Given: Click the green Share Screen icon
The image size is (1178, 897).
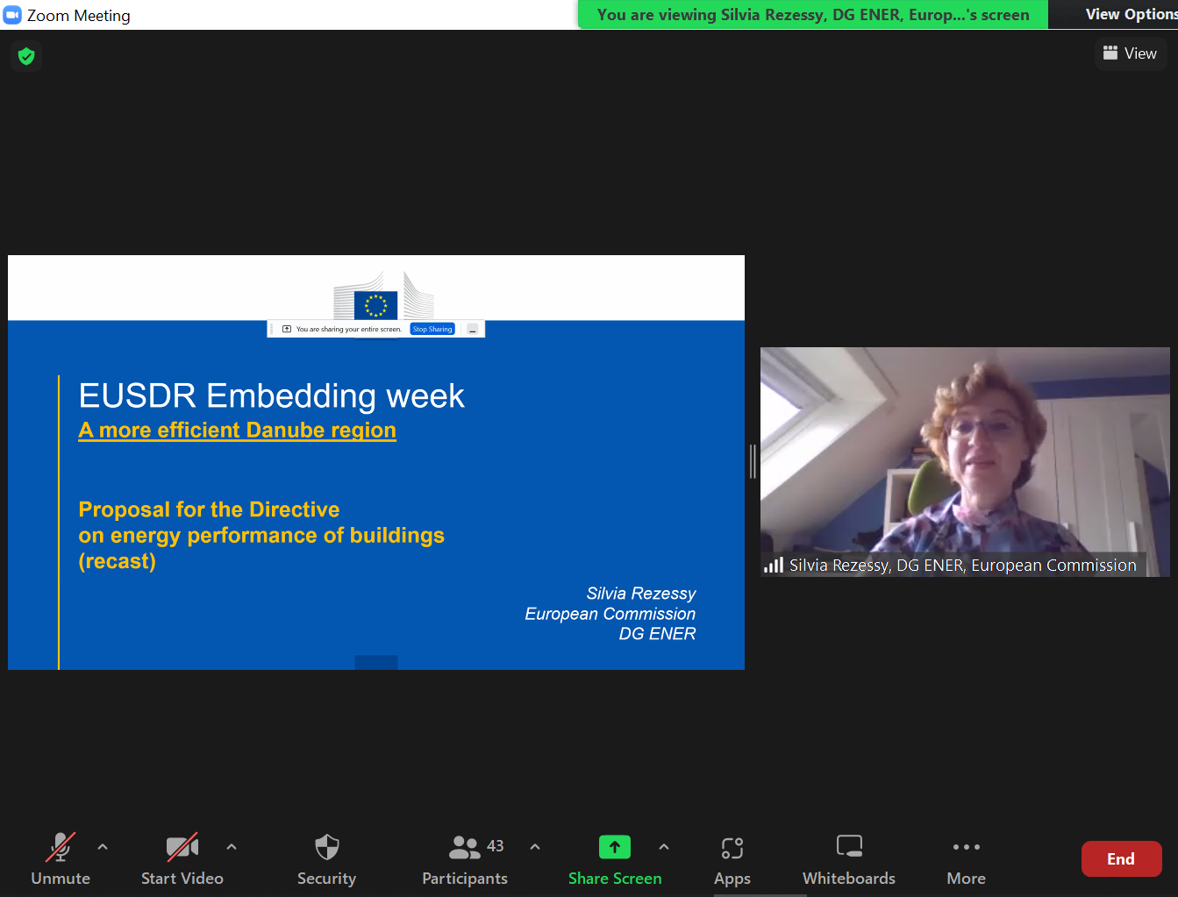Looking at the screenshot, I should 614,847.
